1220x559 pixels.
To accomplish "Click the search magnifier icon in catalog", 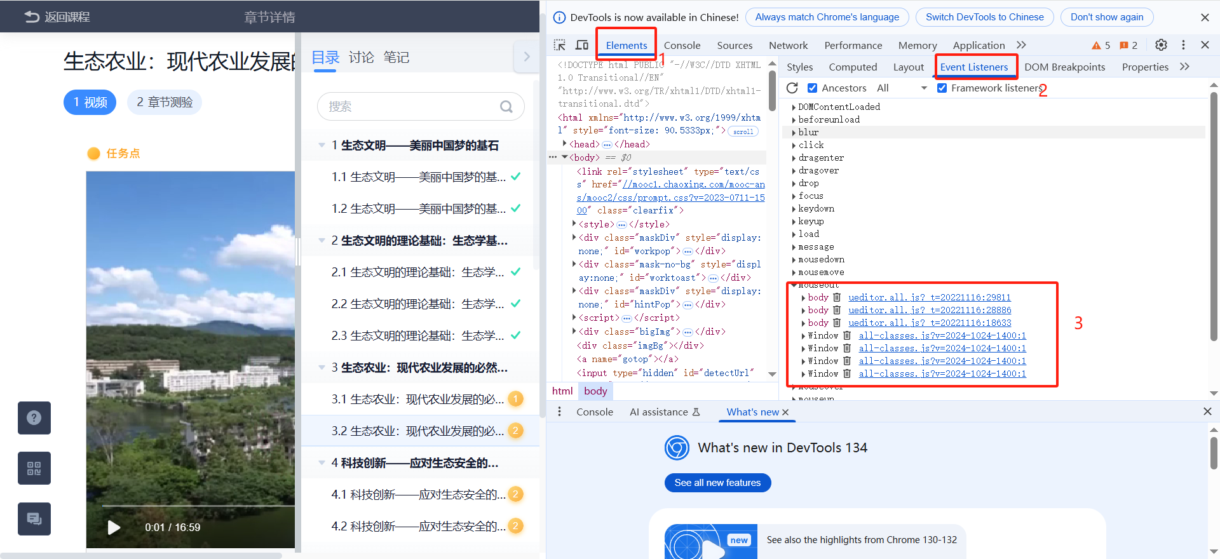I will click(506, 107).
